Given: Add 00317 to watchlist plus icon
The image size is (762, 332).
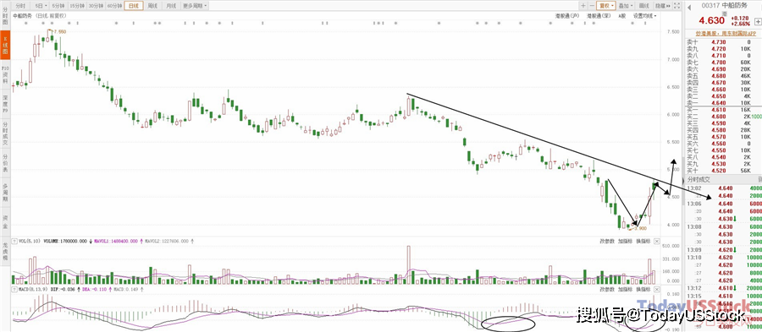Looking at the screenshot, I should [758, 21].
